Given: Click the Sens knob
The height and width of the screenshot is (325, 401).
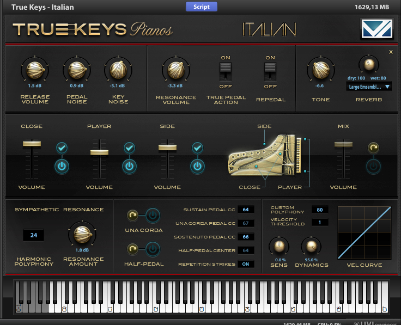Looking at the screenshot, I should (x=279, y=247).
